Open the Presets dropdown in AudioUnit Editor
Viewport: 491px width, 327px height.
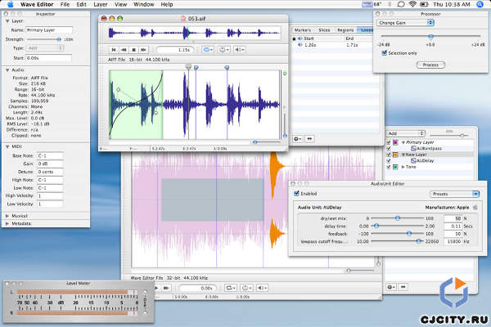455,194
